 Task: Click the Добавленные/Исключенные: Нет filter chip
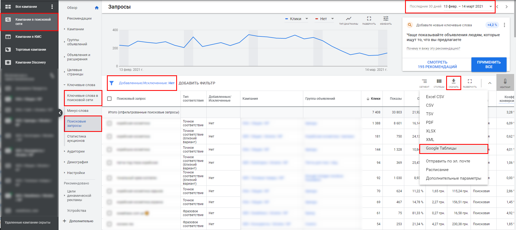tap(147, 83)
